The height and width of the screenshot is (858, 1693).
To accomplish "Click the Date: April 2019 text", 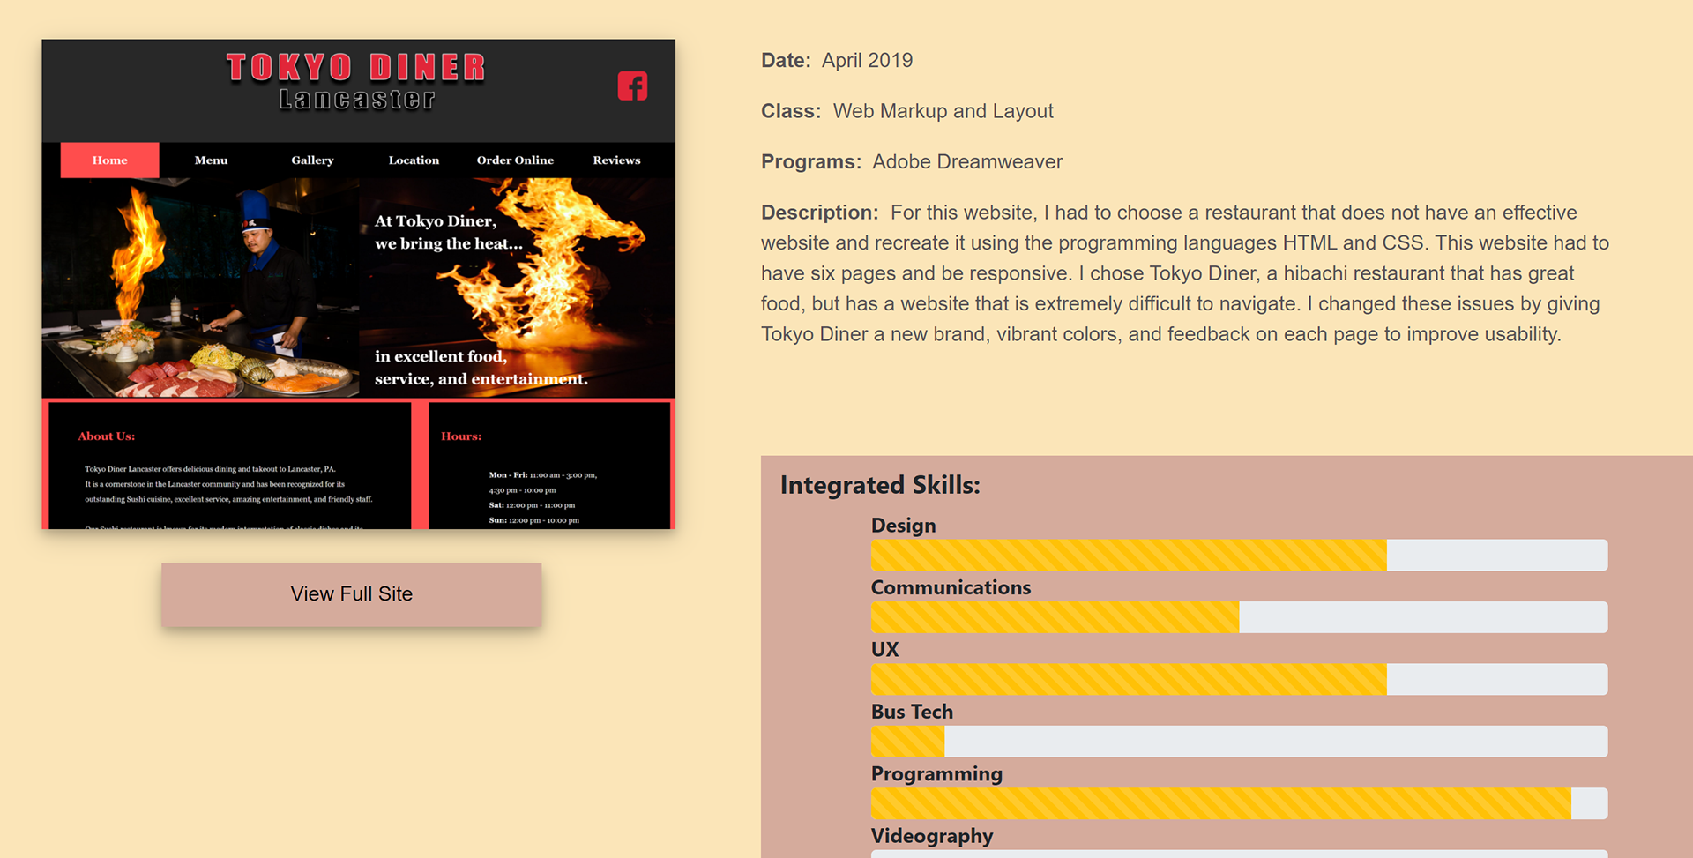I will pyautogui.click(x=837, y=61).
